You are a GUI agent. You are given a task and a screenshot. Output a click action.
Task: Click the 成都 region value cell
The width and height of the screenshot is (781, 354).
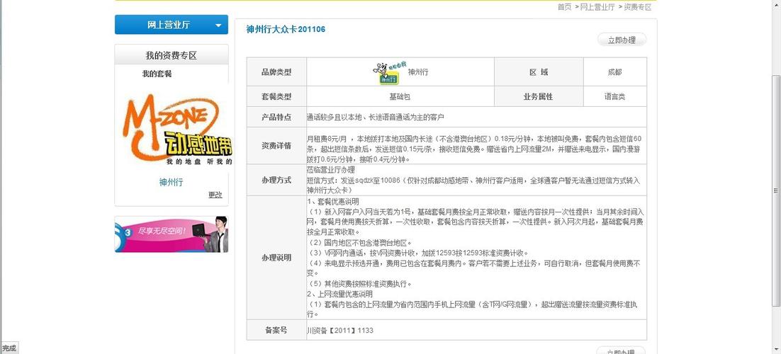pos(614,72)
